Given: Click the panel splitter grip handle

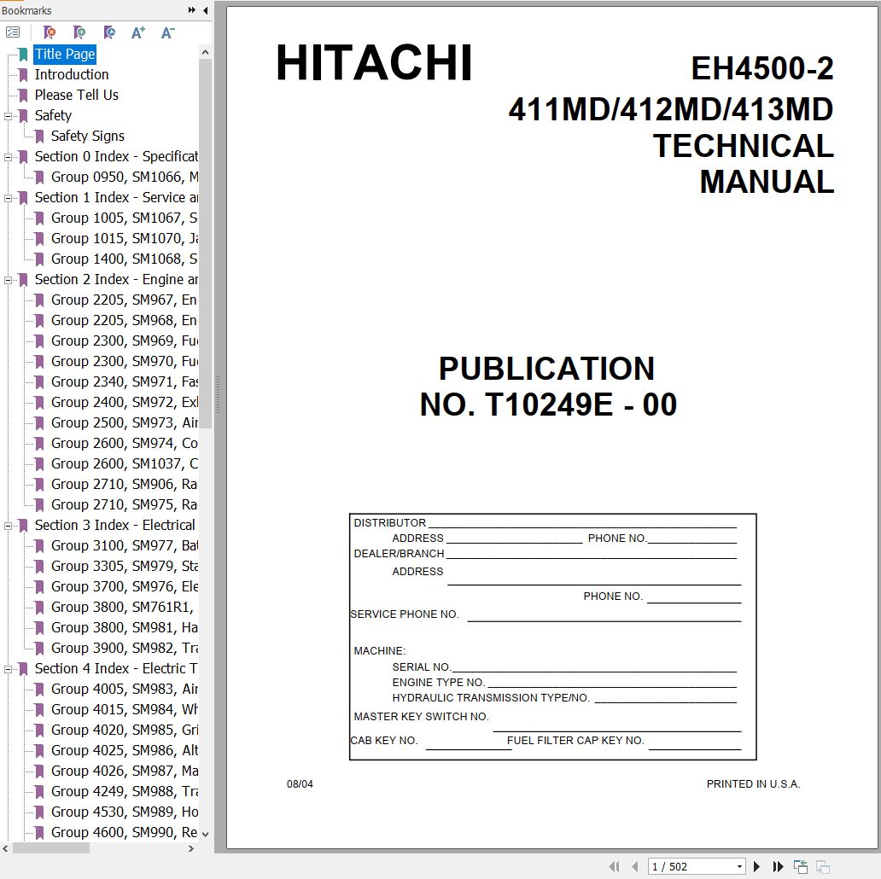Looking at the screenshot, I should point(218,395).
